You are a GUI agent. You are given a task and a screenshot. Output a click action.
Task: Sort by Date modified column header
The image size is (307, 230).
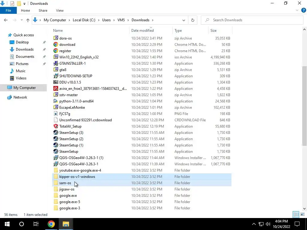point(151,30)
